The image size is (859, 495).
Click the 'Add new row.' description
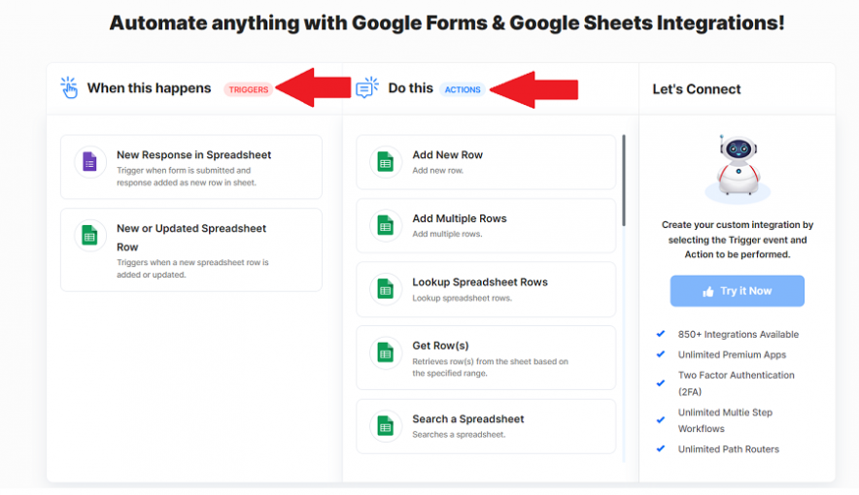point(437,171)
